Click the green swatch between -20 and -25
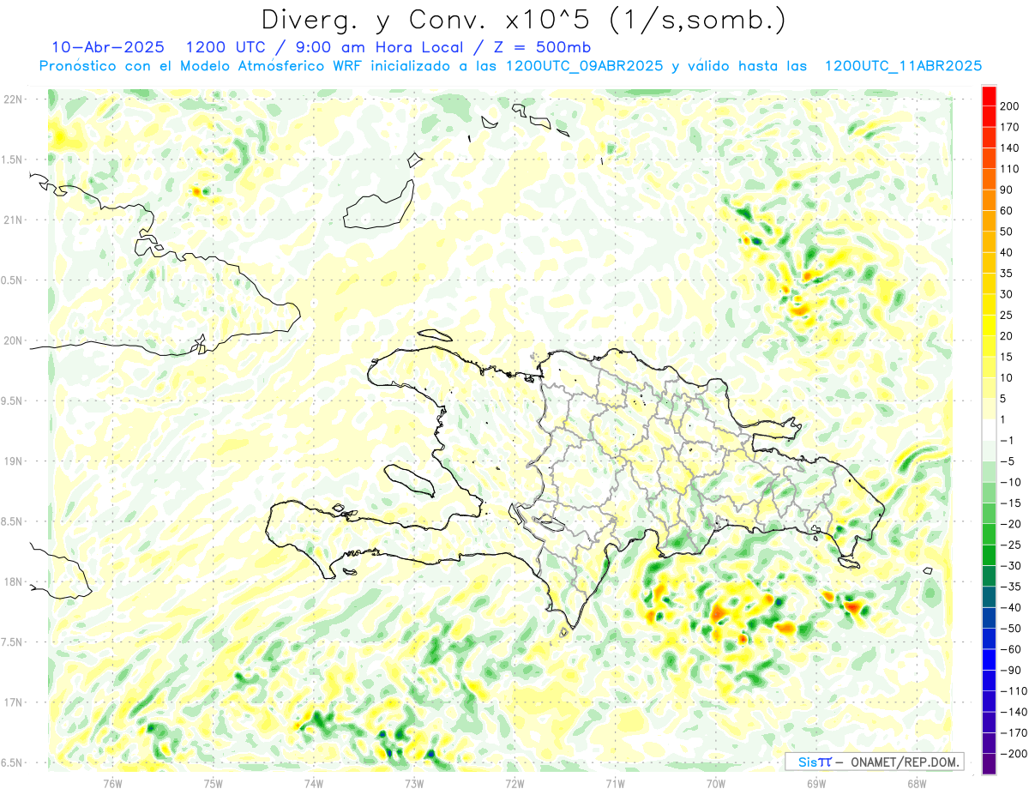 pos(989,534)
